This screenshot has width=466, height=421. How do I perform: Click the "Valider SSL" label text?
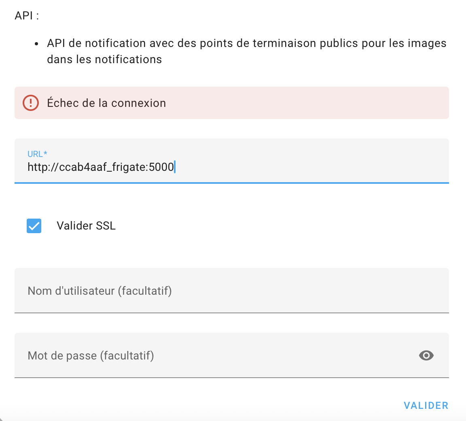click(x=86, y=226)
